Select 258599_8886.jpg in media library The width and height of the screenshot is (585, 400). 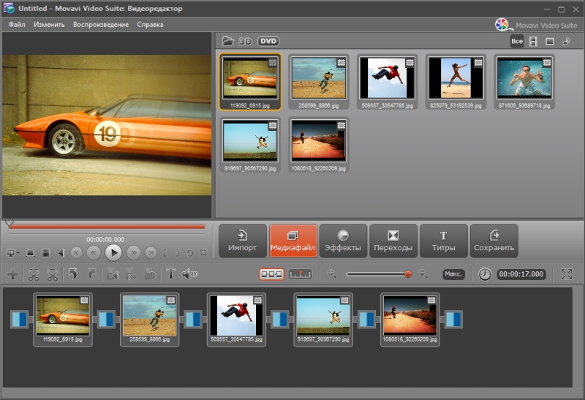tap(319, 82)
